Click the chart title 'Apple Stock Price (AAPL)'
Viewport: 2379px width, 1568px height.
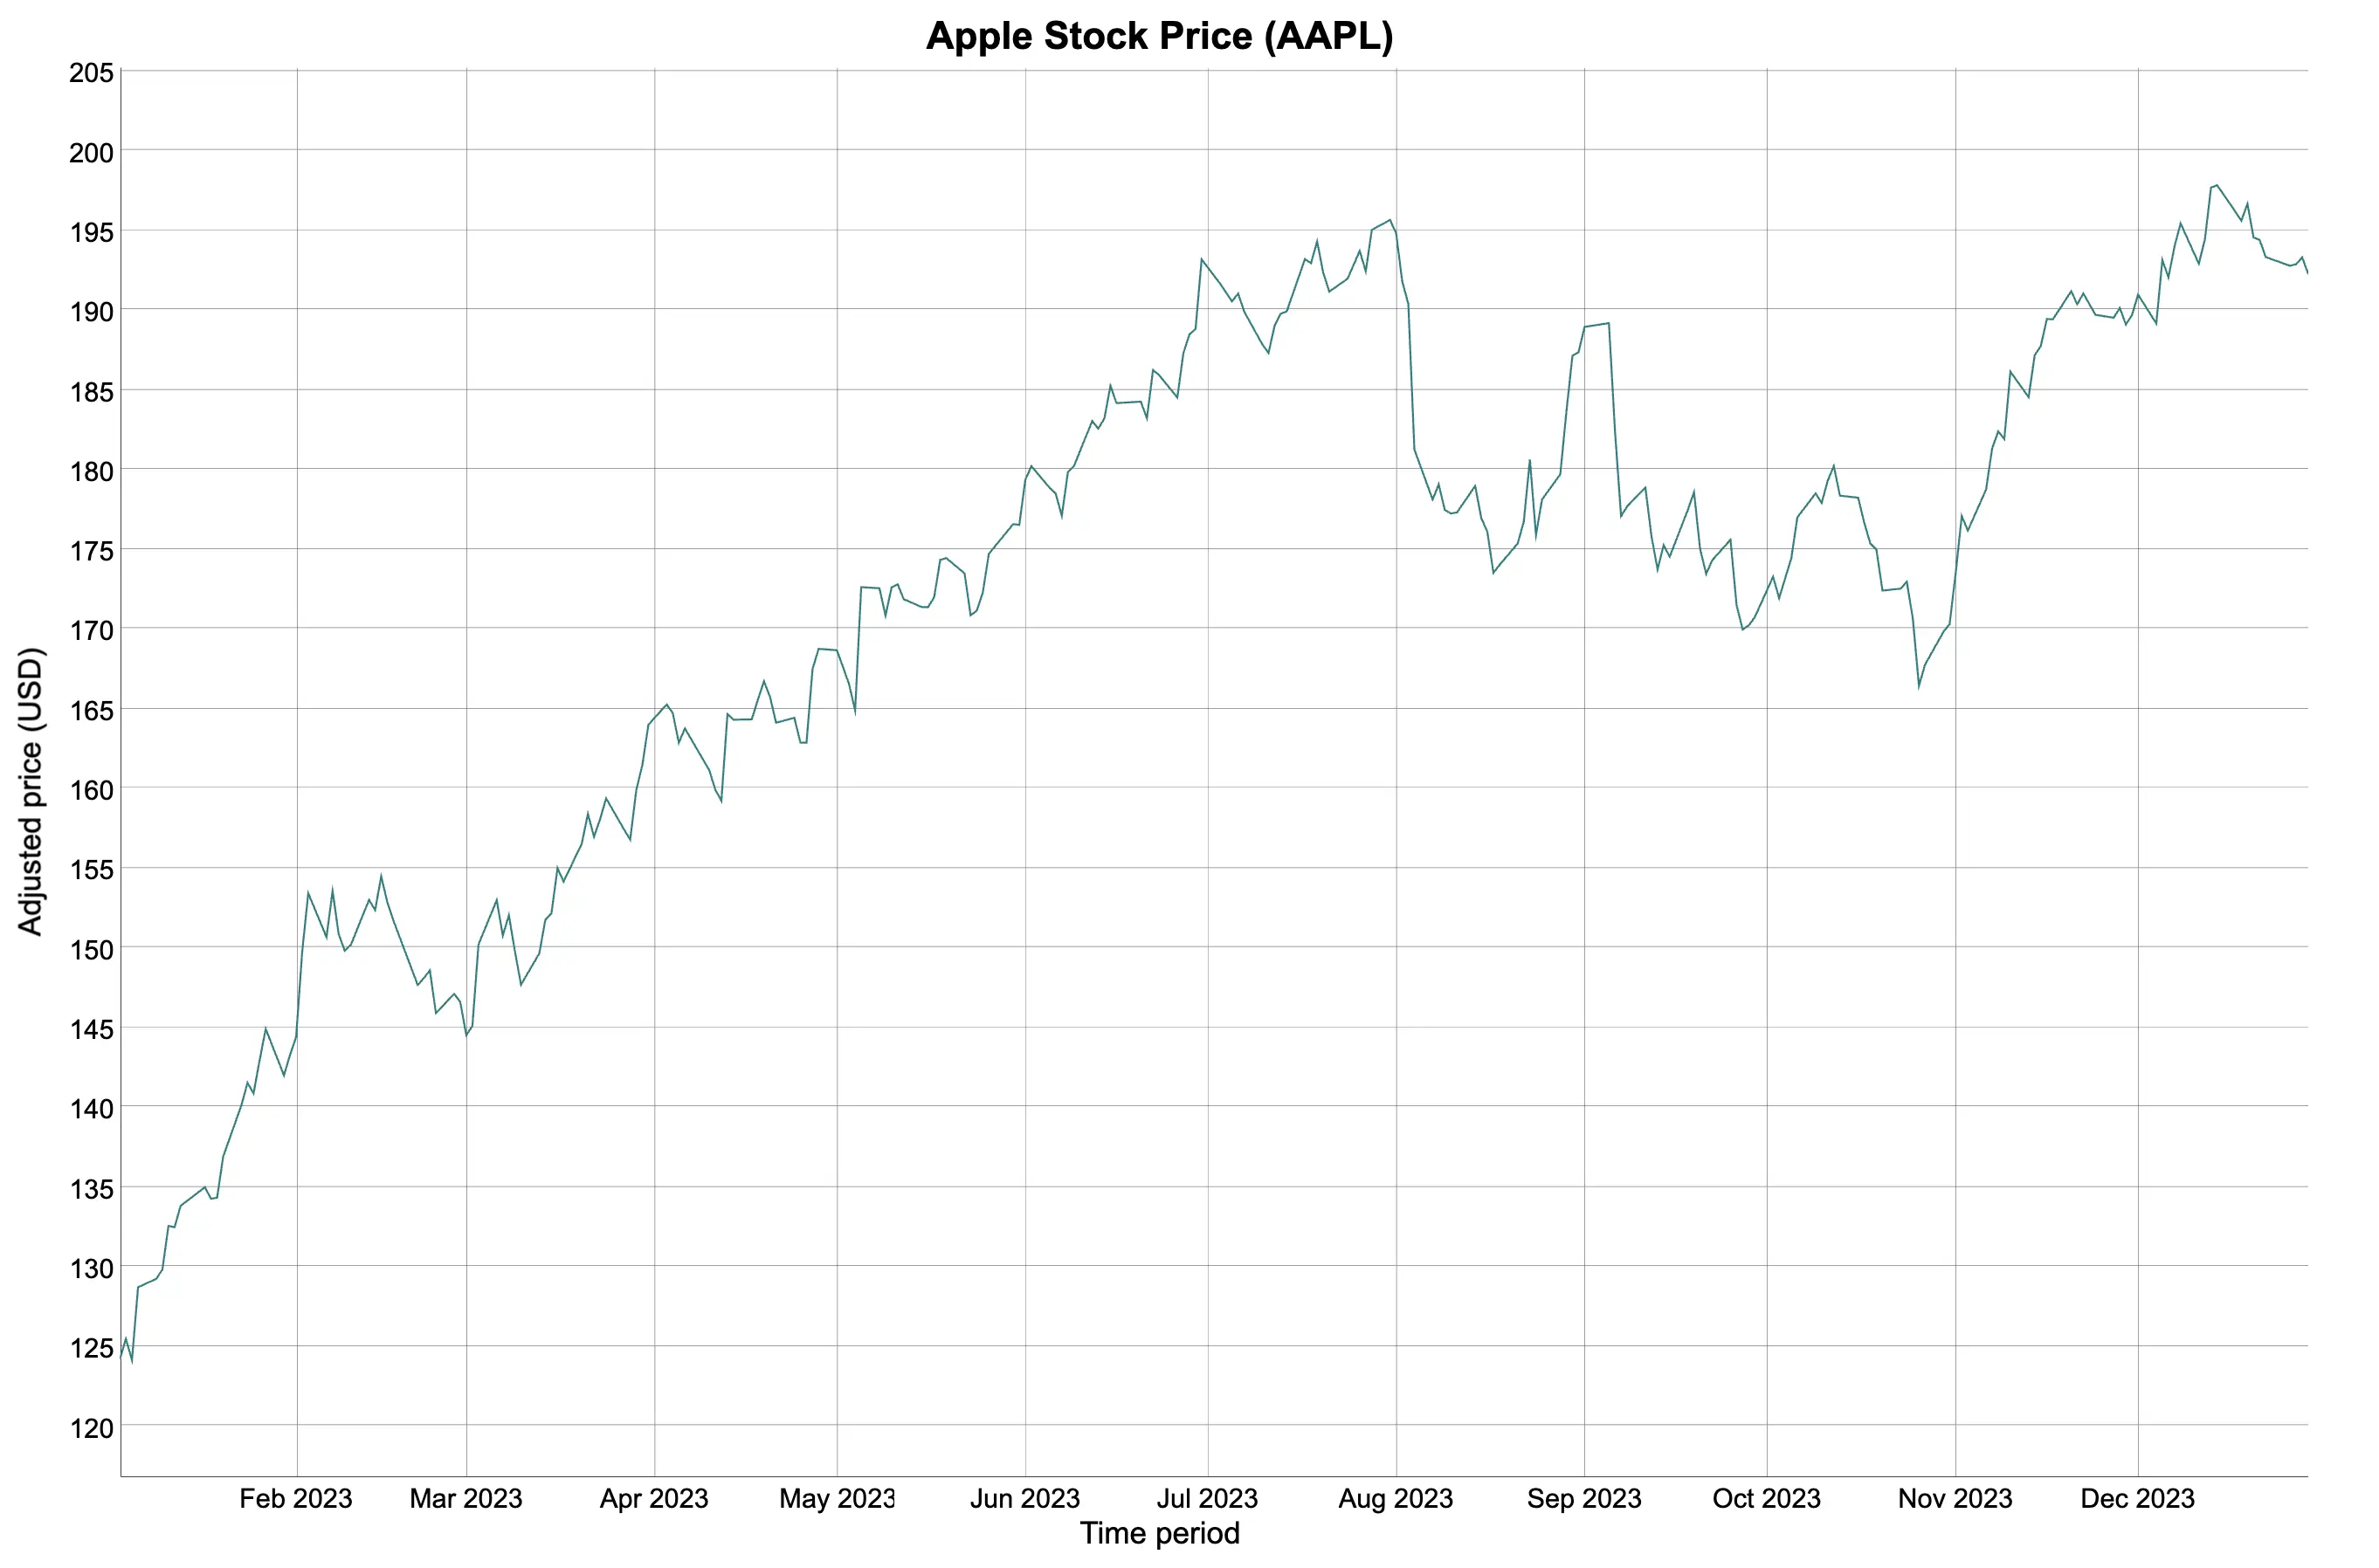[x=1160, y=36]
